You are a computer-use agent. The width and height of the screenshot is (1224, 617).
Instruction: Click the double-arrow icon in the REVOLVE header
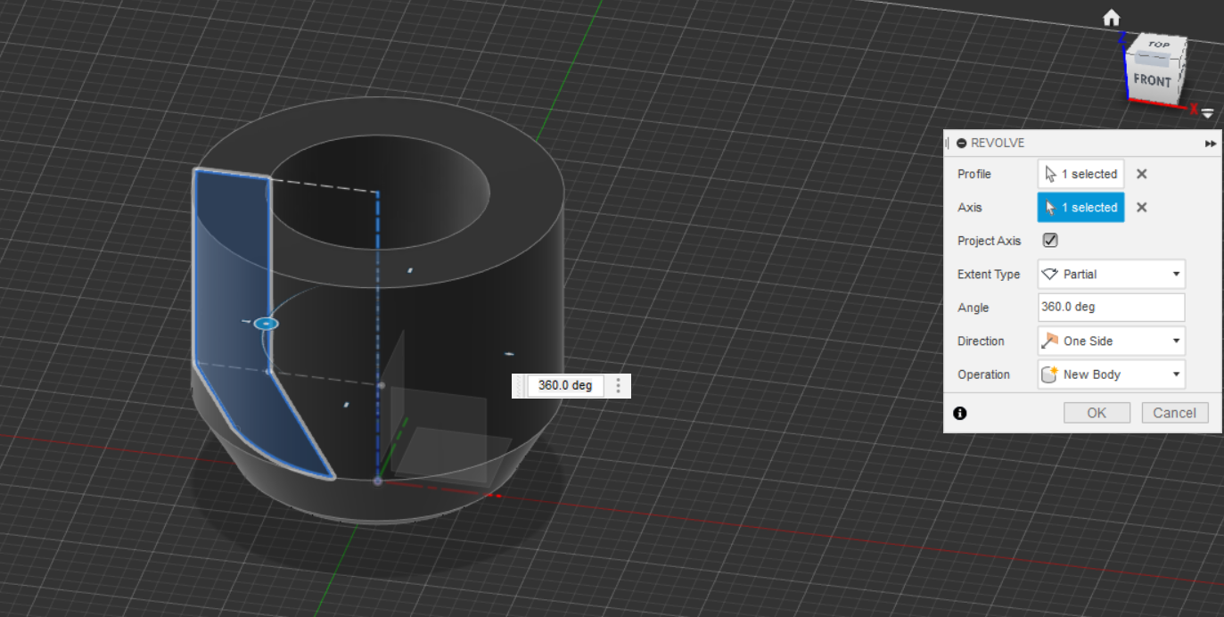[x=1211, y=144]
